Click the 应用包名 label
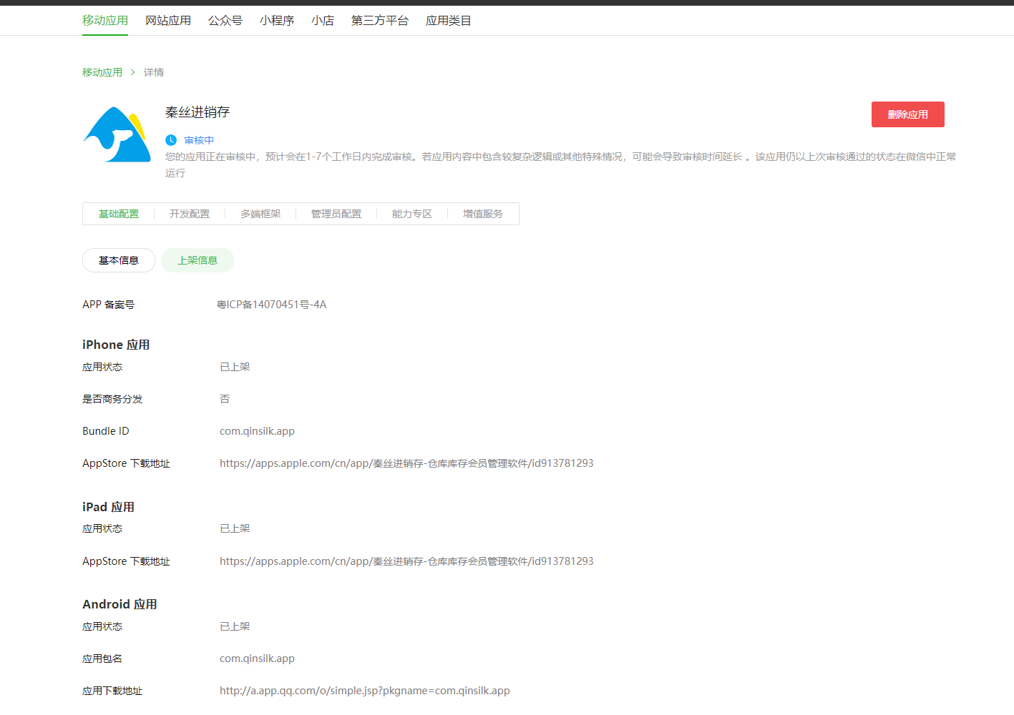 (102, 659)
